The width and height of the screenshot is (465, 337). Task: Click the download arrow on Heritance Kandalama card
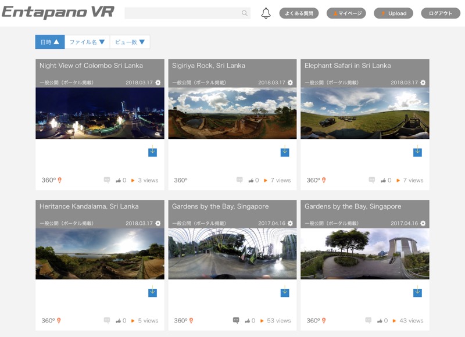(x=152, y=293)
